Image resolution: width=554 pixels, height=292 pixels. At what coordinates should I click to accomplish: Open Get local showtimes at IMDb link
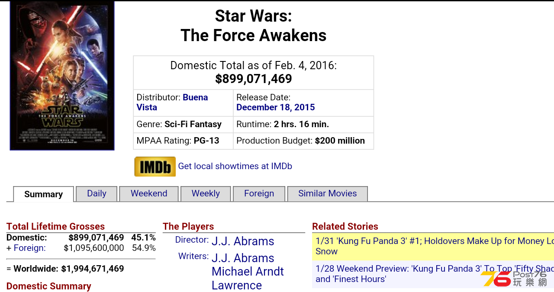coord(235,166)
